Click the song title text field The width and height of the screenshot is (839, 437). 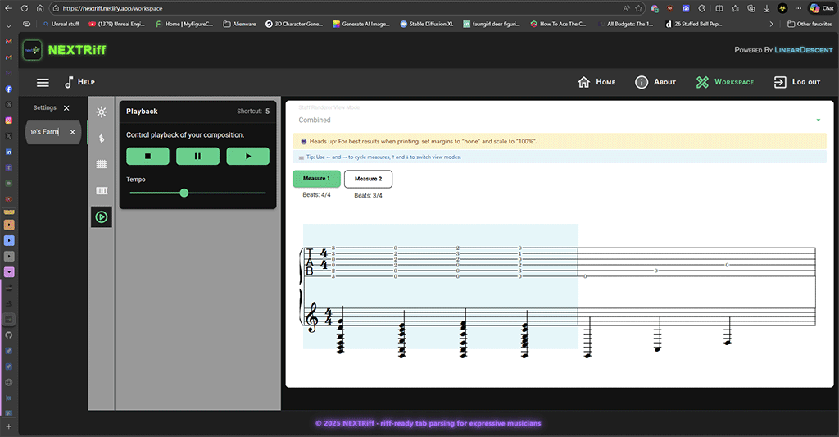click(45, 132)
